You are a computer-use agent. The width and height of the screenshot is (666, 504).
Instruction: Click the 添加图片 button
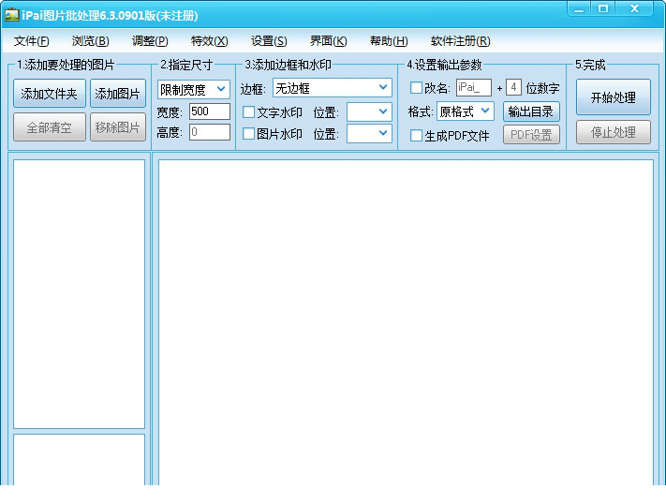click(x=118, y=93)
